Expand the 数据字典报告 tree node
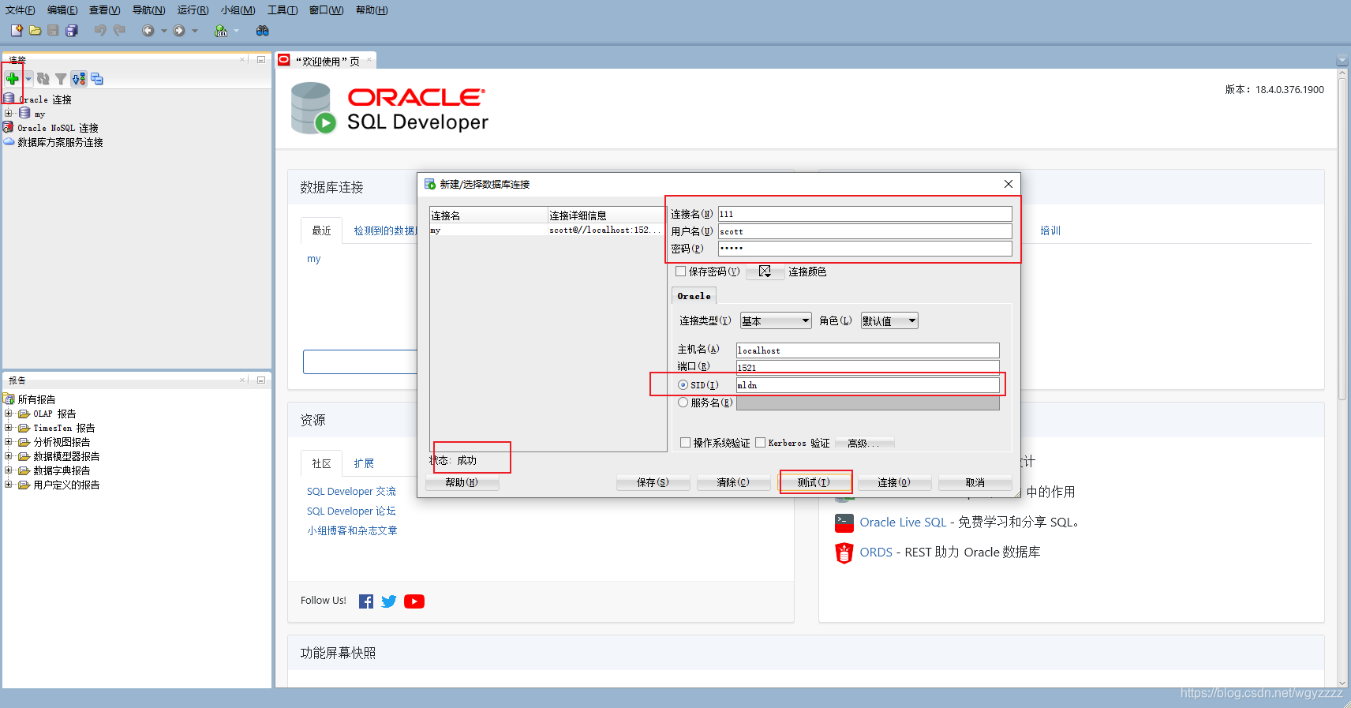1351x708 pixels. [9, 470]
